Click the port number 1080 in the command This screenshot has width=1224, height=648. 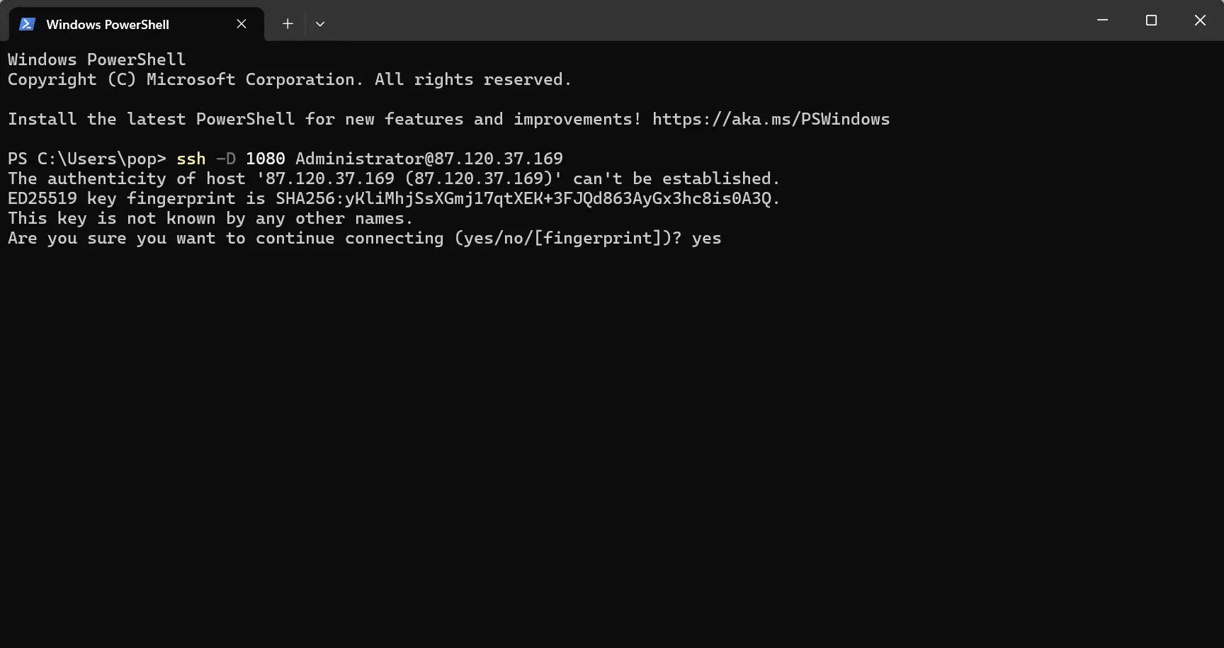[266, 159]
